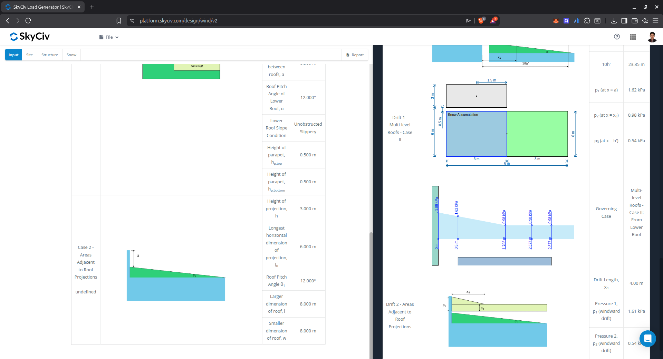
Task: Expand the File dropdown menu
Action: (x=109, y=37)
